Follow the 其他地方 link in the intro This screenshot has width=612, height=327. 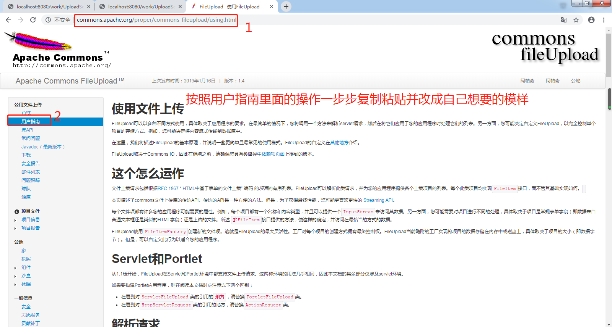[x=339, y=143]
